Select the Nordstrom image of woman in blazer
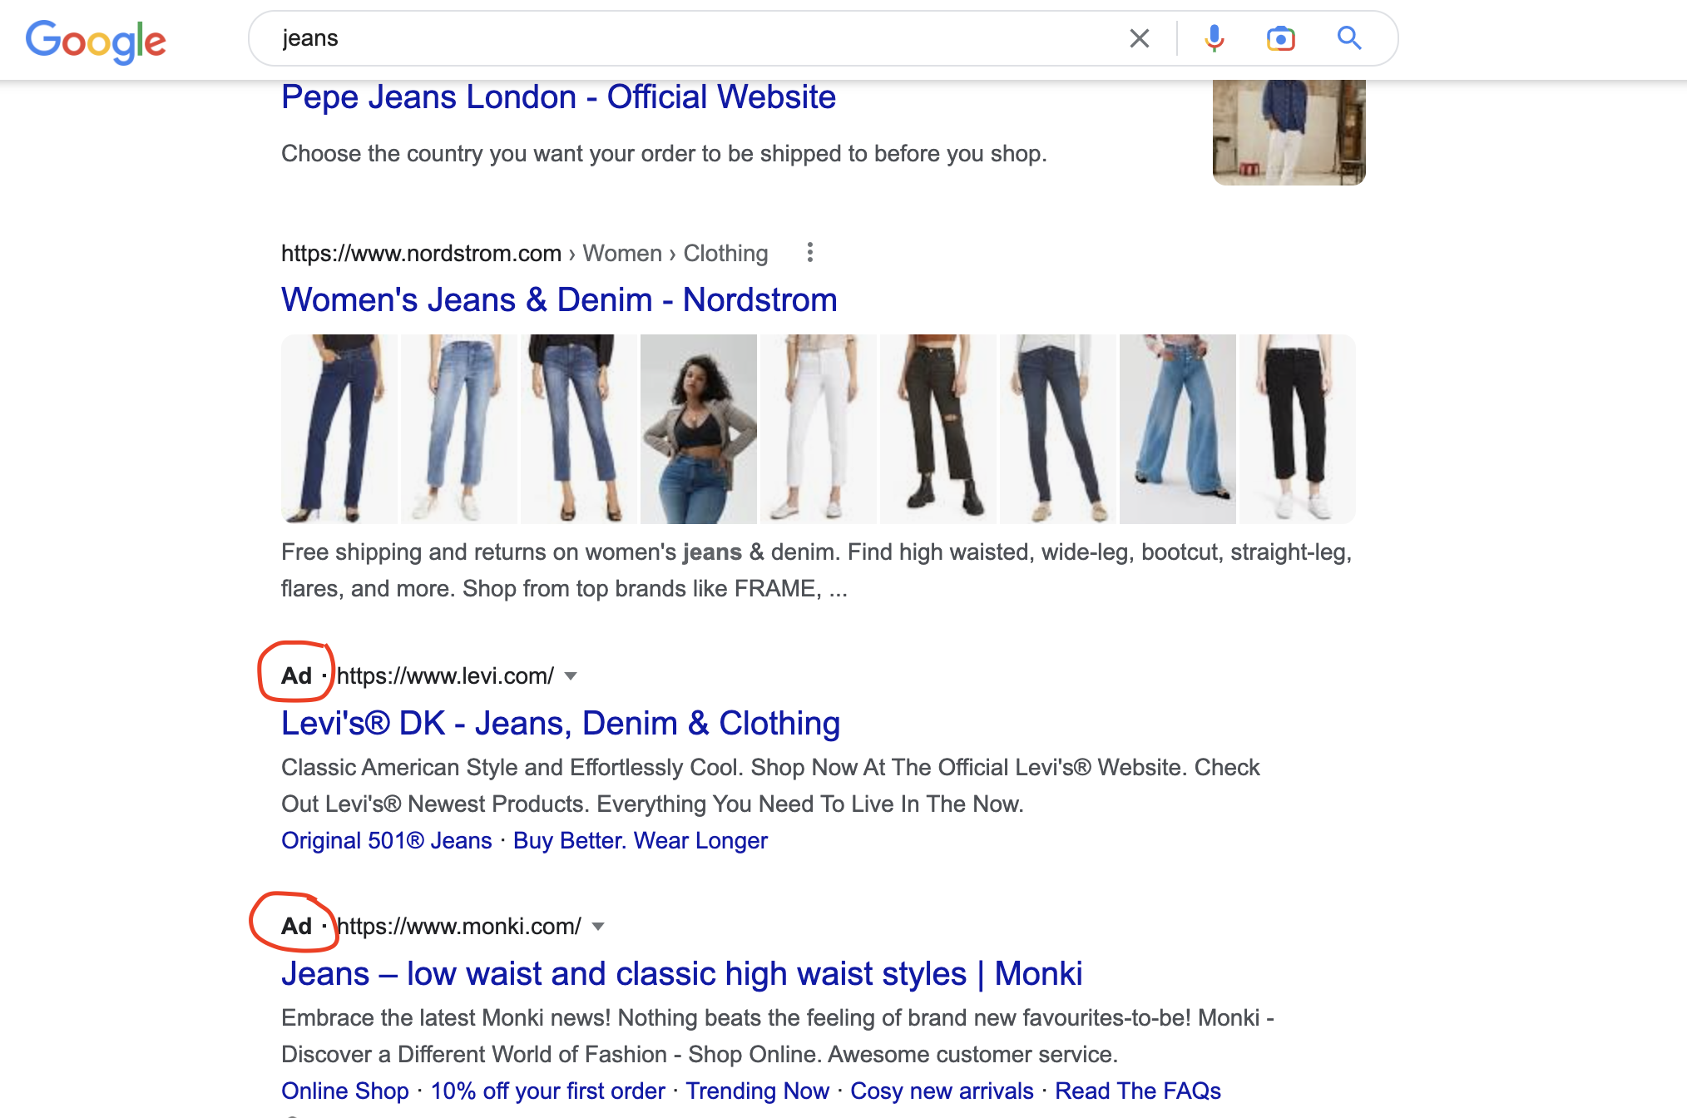 pyautogui.click(x=699, y=429)
